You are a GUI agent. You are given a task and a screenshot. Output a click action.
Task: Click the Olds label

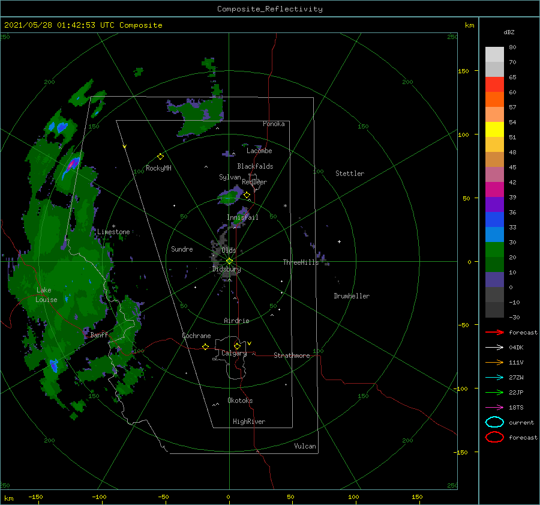(229, 250)
